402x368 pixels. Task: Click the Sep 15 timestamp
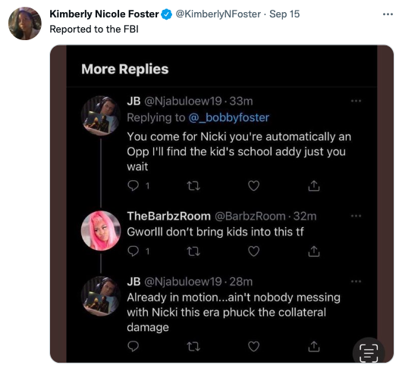pyautogui.click(x=284, y=14)
